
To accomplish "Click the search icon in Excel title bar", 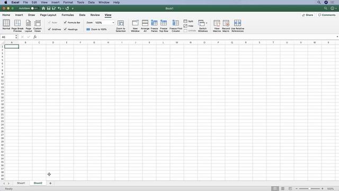I will click(x=325, y=8).
